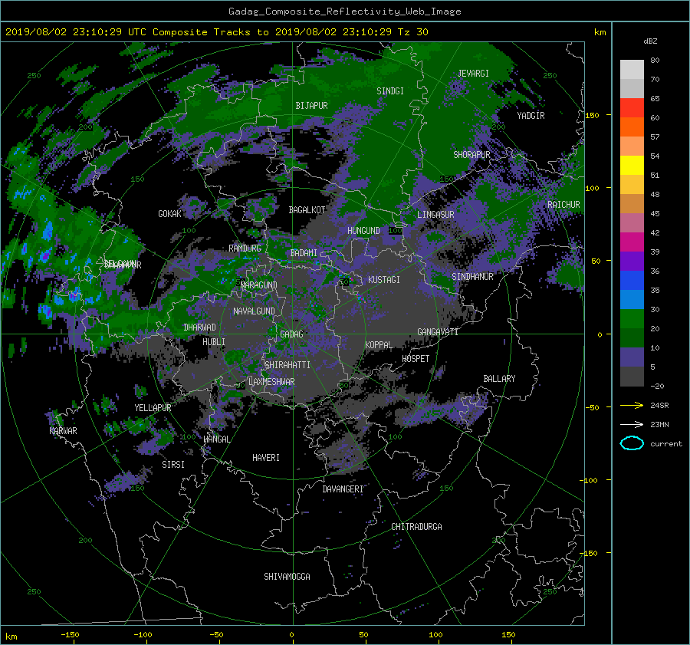Viewport: 690px width, 645px height.
Task: Click the '24SR' legend label
Action: (x=659, y=405)
